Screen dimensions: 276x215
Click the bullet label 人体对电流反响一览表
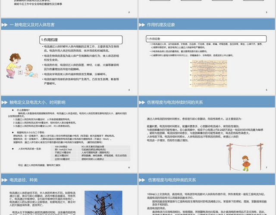tap(30, 149)
